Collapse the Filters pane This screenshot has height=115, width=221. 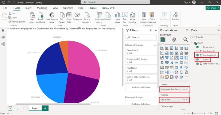pos(156,30)
